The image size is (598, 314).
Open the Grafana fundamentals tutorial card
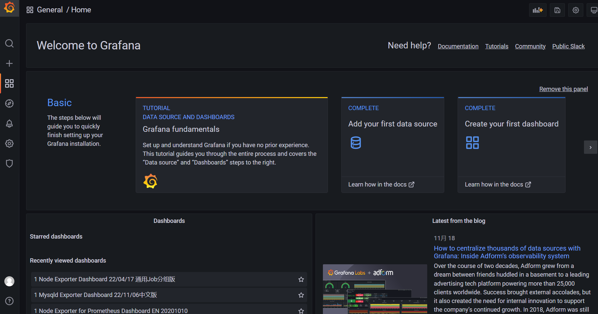232,145
